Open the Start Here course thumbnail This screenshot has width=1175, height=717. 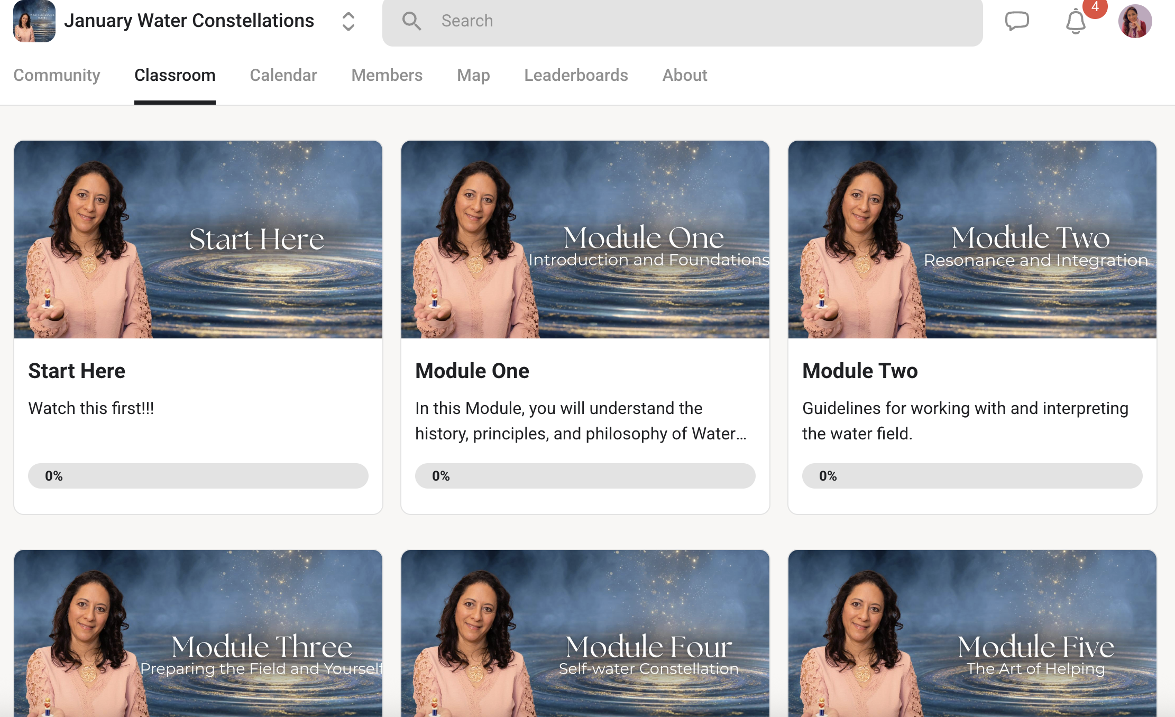(198, 239)
